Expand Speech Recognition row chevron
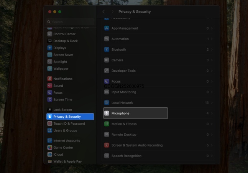The height and width of the screenshot is (173, 248). (x=212, y=156)
